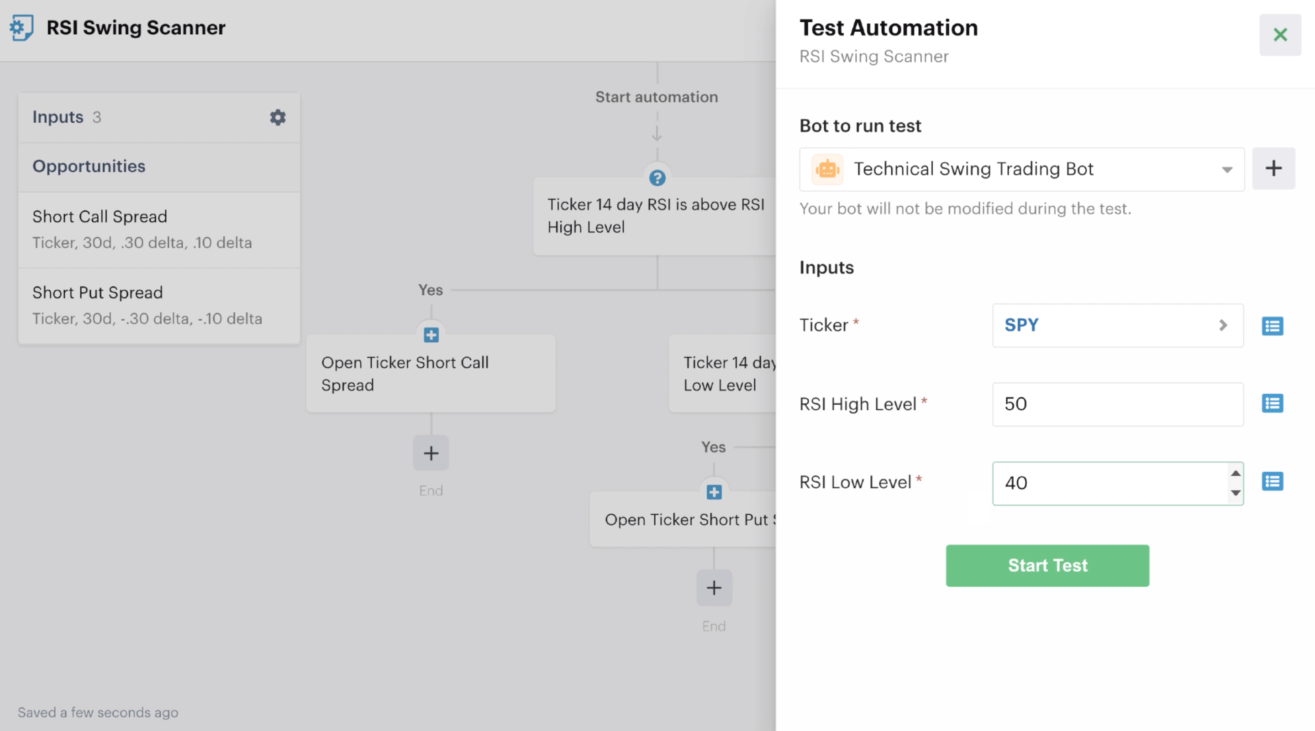Click the list icon next to RSI High Level
The image size is (1315, 731).
coord(1272,403)
